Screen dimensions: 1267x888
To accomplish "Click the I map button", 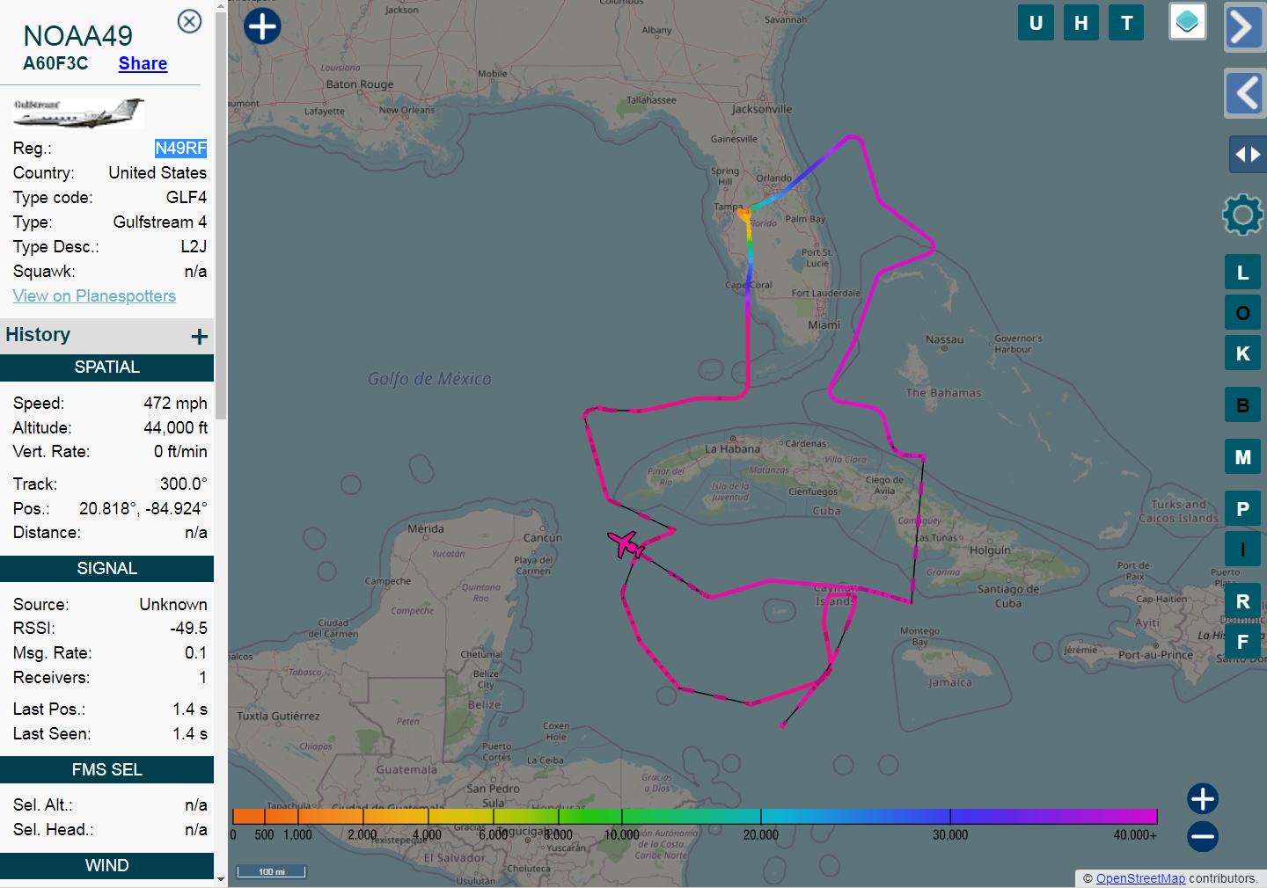I will click(1242, 550).
